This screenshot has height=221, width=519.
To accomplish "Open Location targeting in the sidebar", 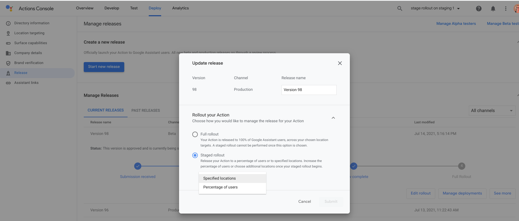I will click(29, 33).
